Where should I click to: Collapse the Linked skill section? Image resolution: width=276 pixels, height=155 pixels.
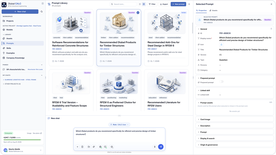click(x=198, y=90)
